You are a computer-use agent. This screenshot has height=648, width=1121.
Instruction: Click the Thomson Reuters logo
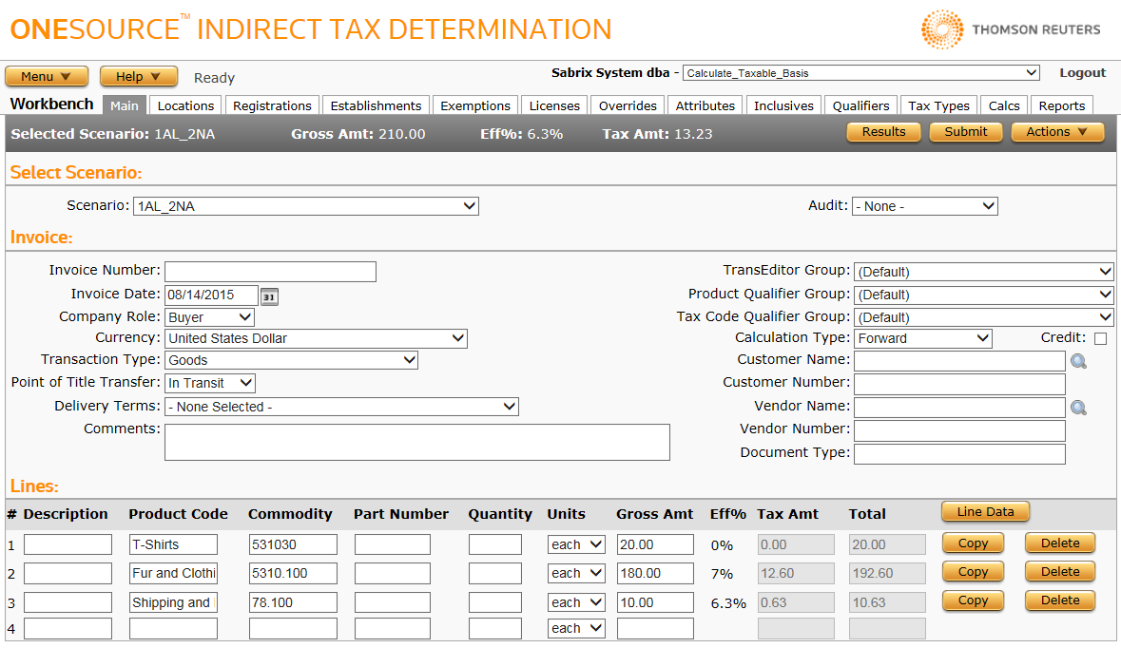pyautogui.click(x=1011, y=29)
